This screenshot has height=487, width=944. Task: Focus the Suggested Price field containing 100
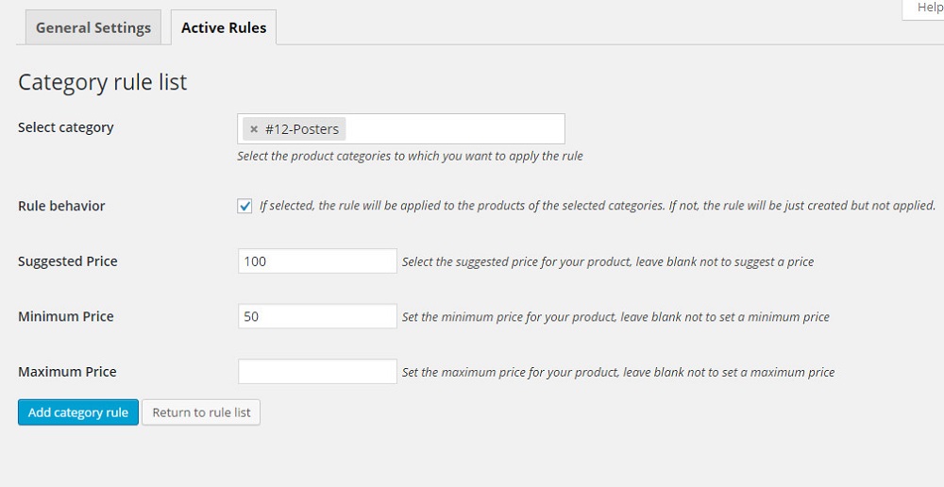[x=317, y=260]
